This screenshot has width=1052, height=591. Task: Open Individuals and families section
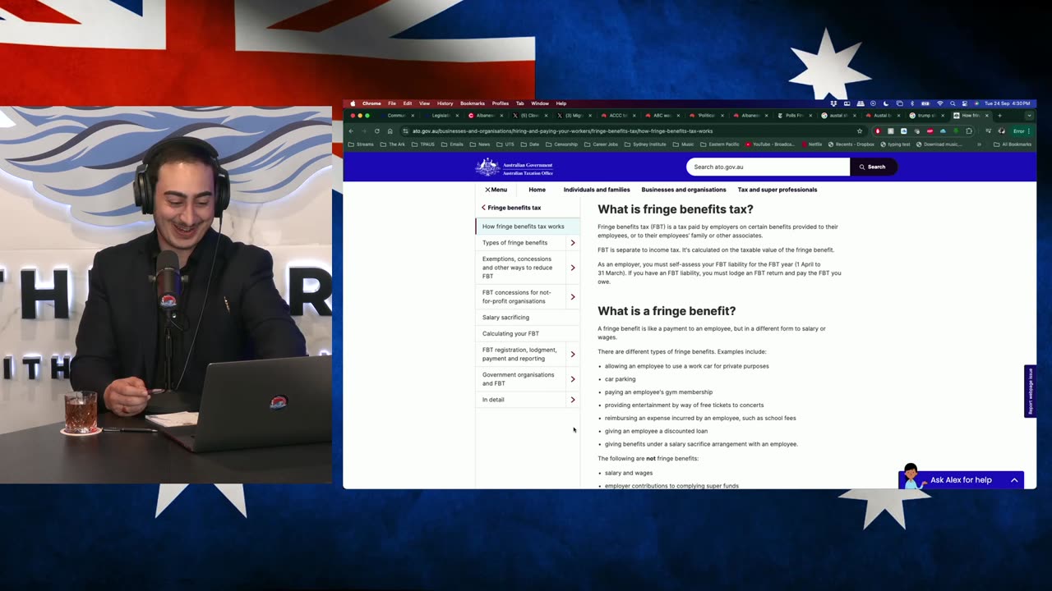pos(597,190)
